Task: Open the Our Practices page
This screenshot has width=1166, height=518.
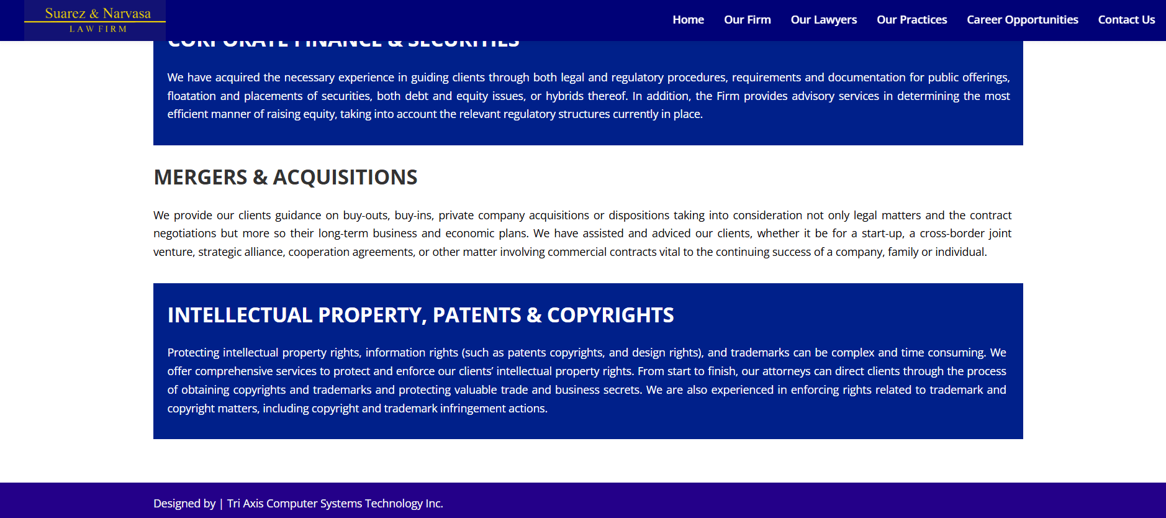Action: click(x=911, y=19)
